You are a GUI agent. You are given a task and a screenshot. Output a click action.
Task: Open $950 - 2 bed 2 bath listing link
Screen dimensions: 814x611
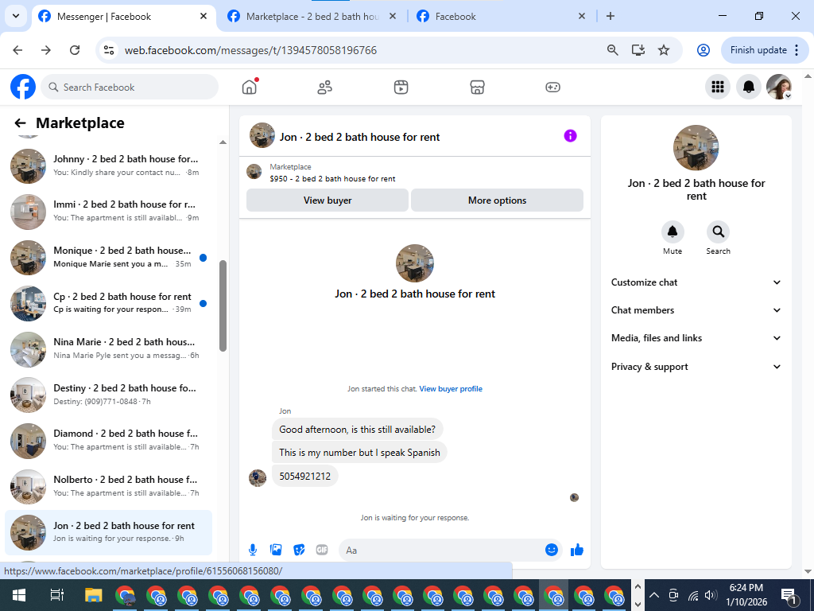(x=332, y=179)
